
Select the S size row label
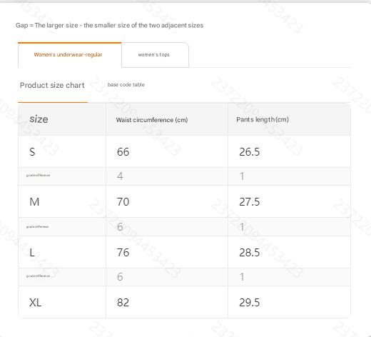pyautogui.click(x=32, y=151)
